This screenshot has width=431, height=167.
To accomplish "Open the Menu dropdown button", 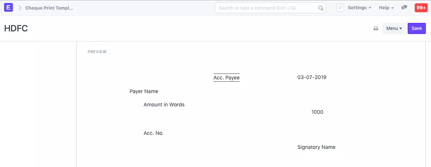I will 394,28.
